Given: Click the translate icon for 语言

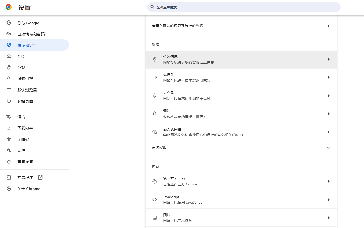Looking at the screenshot, I should pyautogui.click(x=9, y=117).
